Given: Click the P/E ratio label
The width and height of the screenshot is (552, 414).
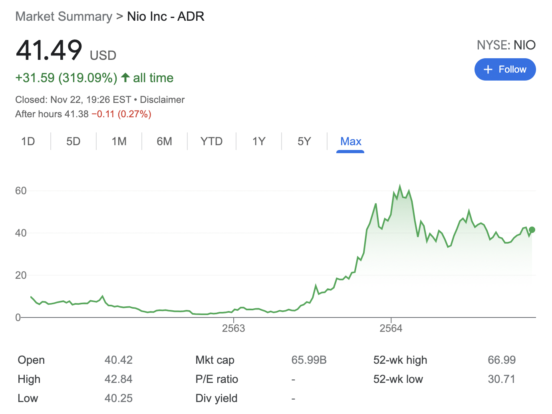Looking at the screenshot, I should click(x=217, y=379).
